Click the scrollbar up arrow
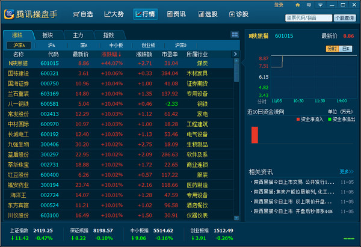 pos(236,61)
